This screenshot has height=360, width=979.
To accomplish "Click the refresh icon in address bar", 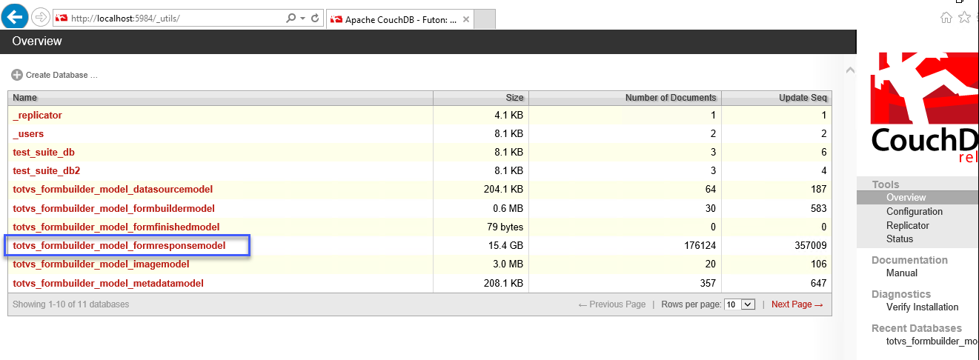I will point(315,18).
